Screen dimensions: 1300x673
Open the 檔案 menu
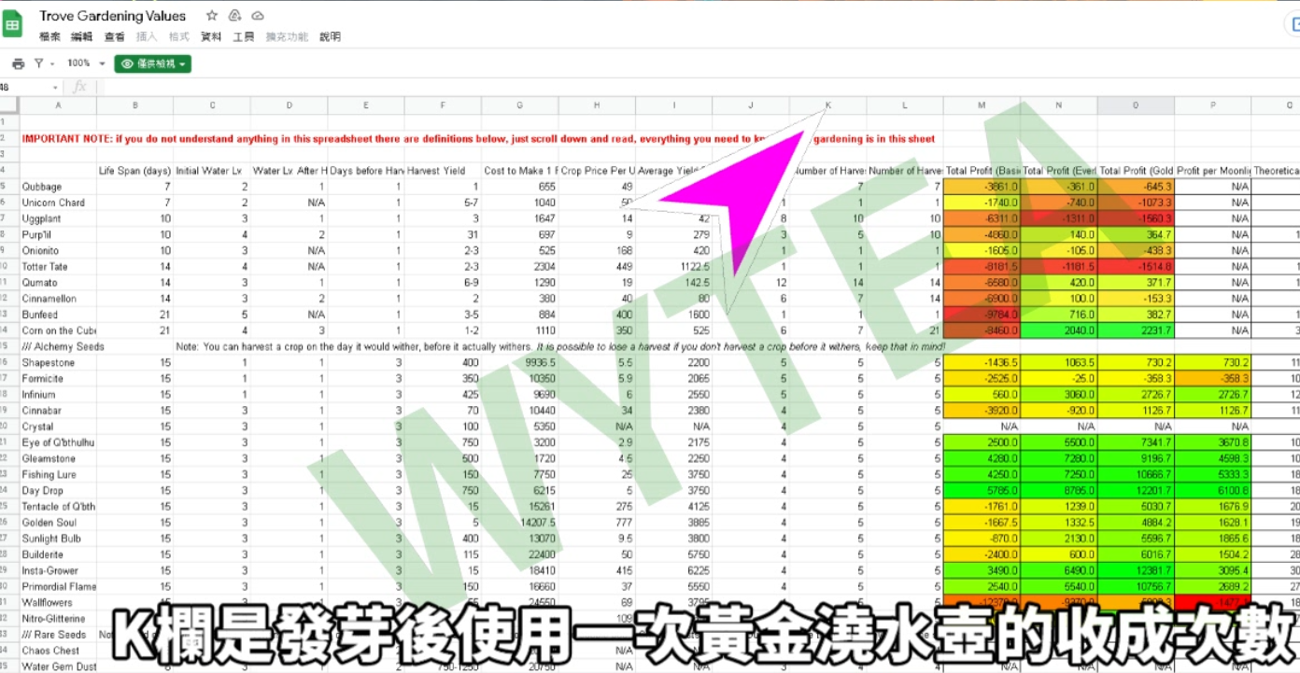point(49,37)
